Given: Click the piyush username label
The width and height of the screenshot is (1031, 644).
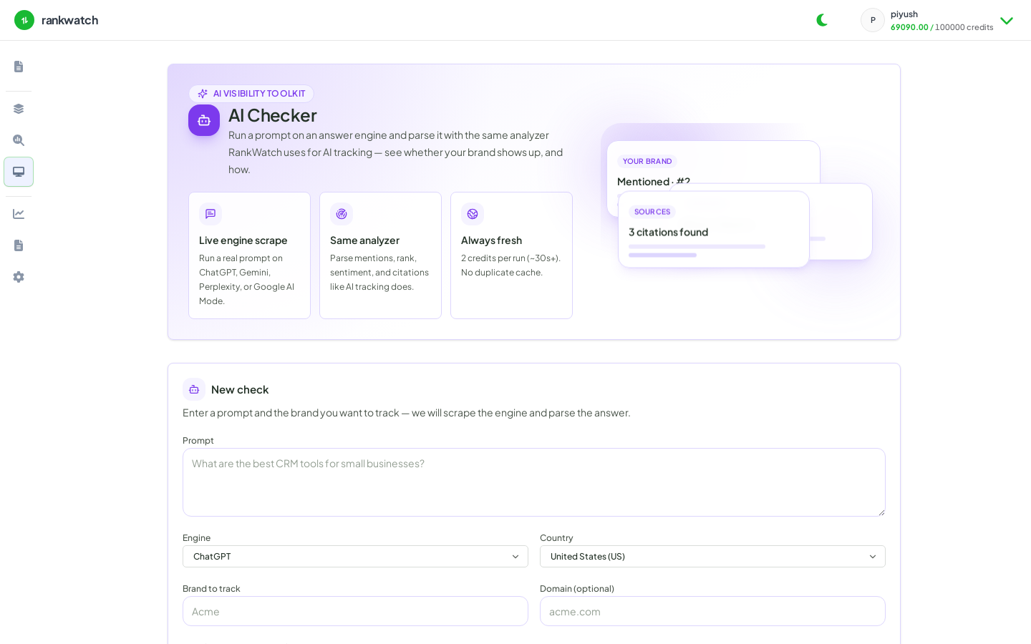Looking at the screenshot, I should [904, 14].
